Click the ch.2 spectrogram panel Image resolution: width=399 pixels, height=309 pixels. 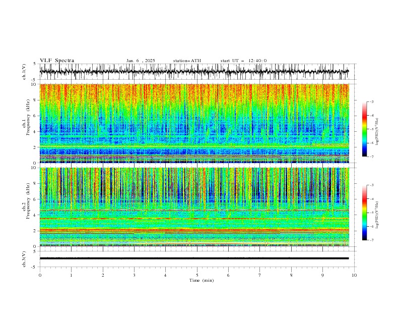(194, 207)
